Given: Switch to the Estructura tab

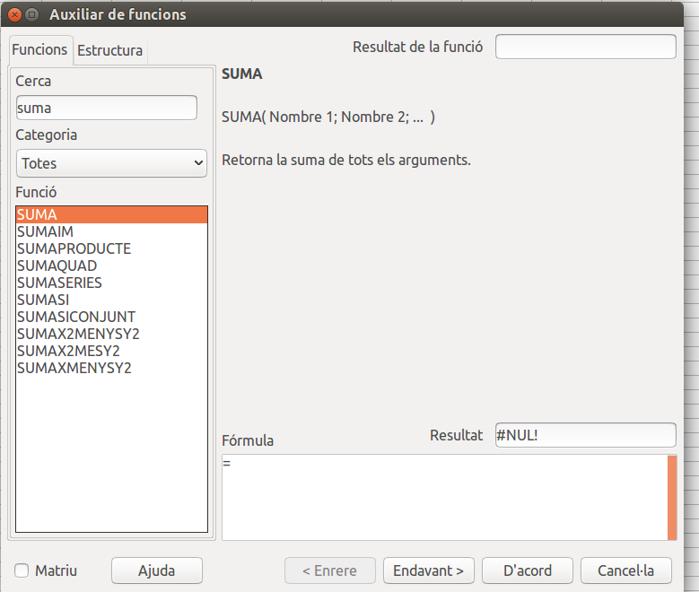Looking at the screenshot, I should (109, 51).
